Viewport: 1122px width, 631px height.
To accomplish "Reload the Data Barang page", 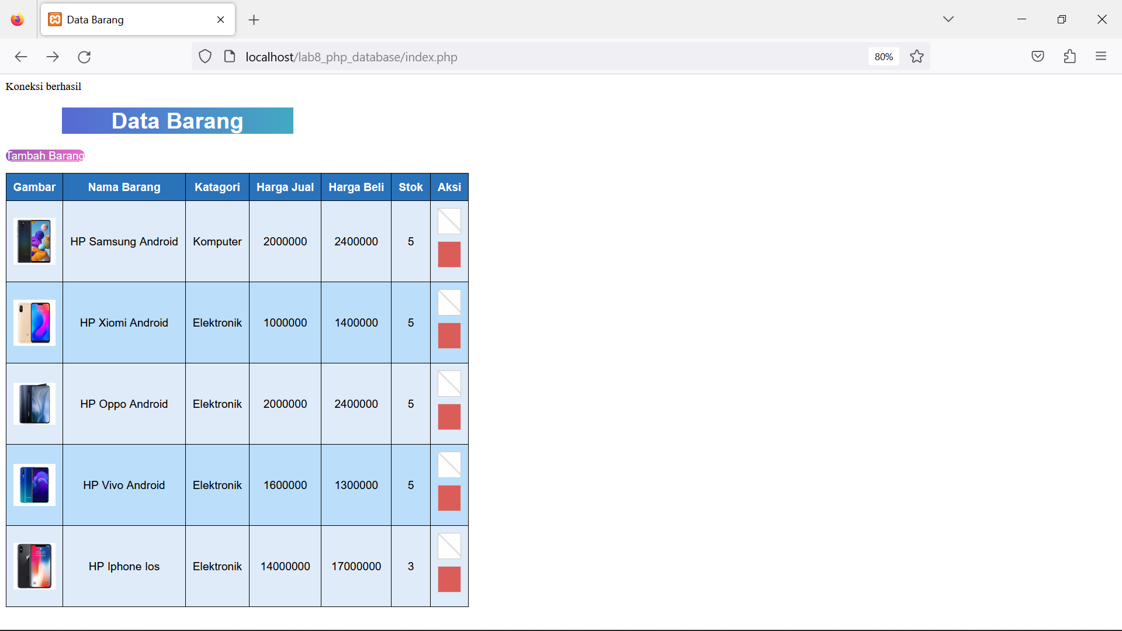I will pyautogui.click(x=84, y=57).
